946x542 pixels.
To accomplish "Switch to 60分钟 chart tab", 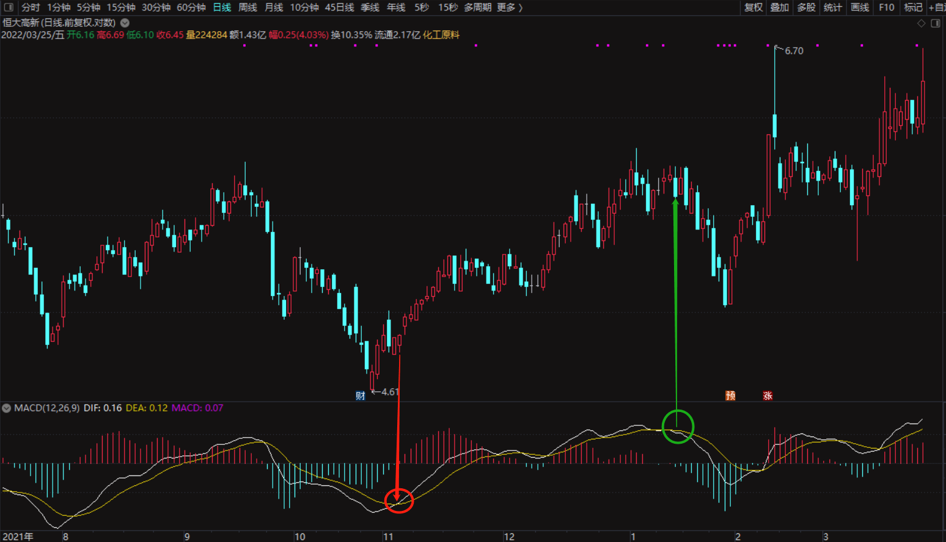I will click(191, 7).
